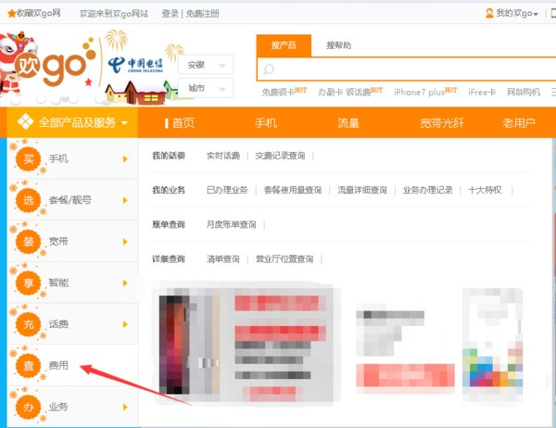556x428 pixels.
Task: Click the 详单查询 section heading
Action: (x=169, y=259)
